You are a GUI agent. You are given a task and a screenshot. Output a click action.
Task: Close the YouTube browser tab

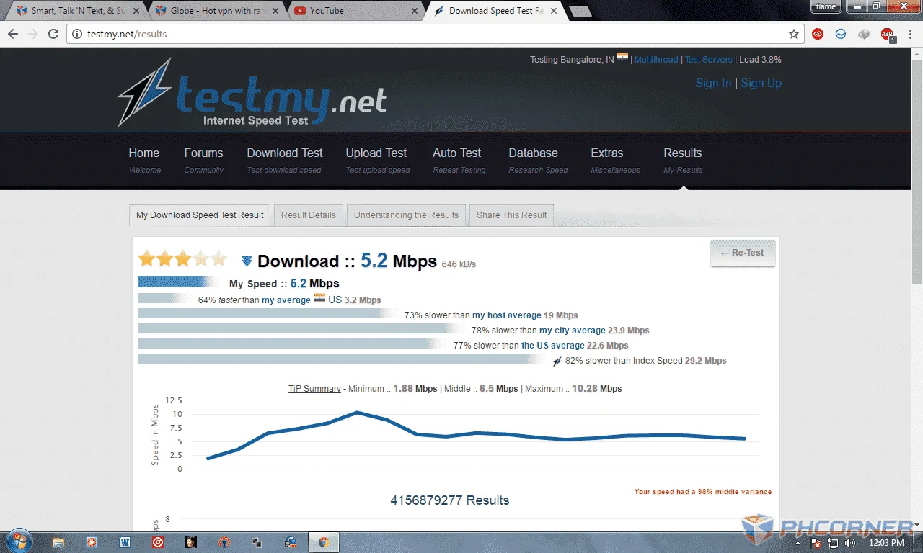point(414,11)
